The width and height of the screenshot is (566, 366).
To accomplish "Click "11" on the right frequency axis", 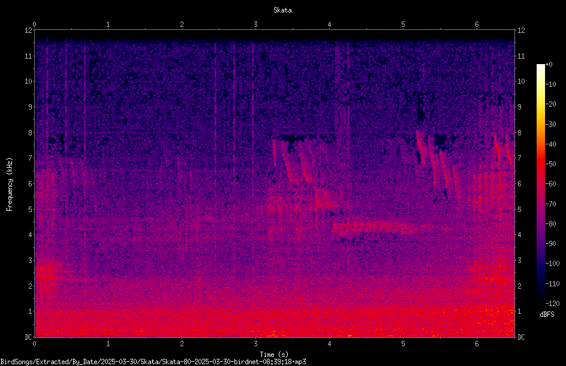I will click(x=521, y=56).
